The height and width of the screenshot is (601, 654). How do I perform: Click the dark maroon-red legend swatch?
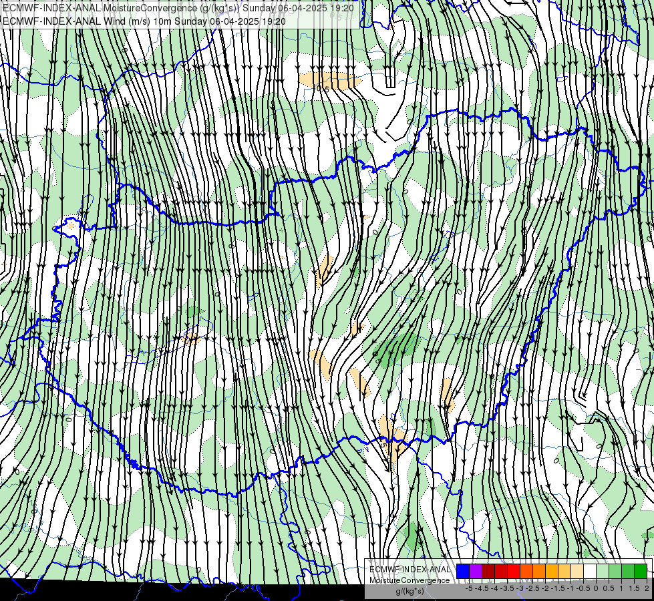488,571
